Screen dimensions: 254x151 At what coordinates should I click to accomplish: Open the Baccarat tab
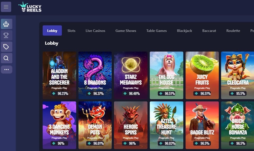pyautogui.click(x=209, y=31)
